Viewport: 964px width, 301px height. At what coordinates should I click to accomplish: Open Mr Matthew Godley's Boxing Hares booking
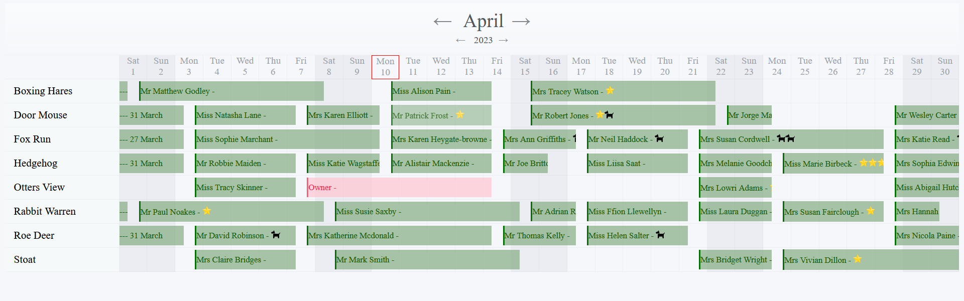pos(231,91)
